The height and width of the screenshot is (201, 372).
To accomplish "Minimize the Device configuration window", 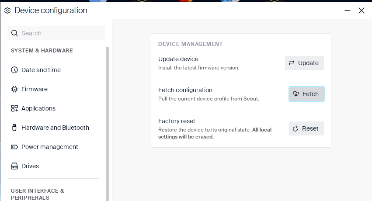I will (x=348, y=10).
